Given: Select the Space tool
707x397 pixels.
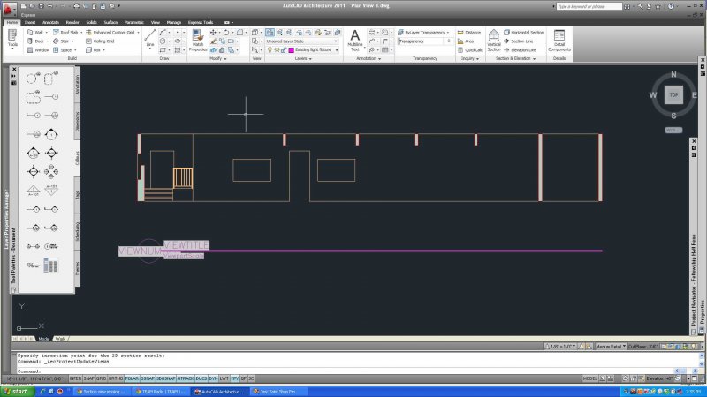Looking at the screenshot, I should [63, 50].
